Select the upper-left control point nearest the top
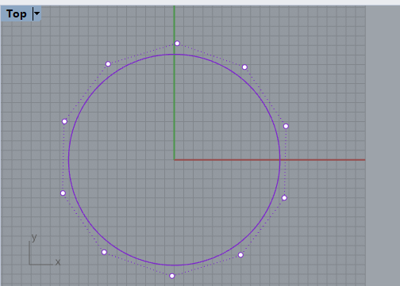This screenshot has height=286, width=400. click(x=108, y=64)
